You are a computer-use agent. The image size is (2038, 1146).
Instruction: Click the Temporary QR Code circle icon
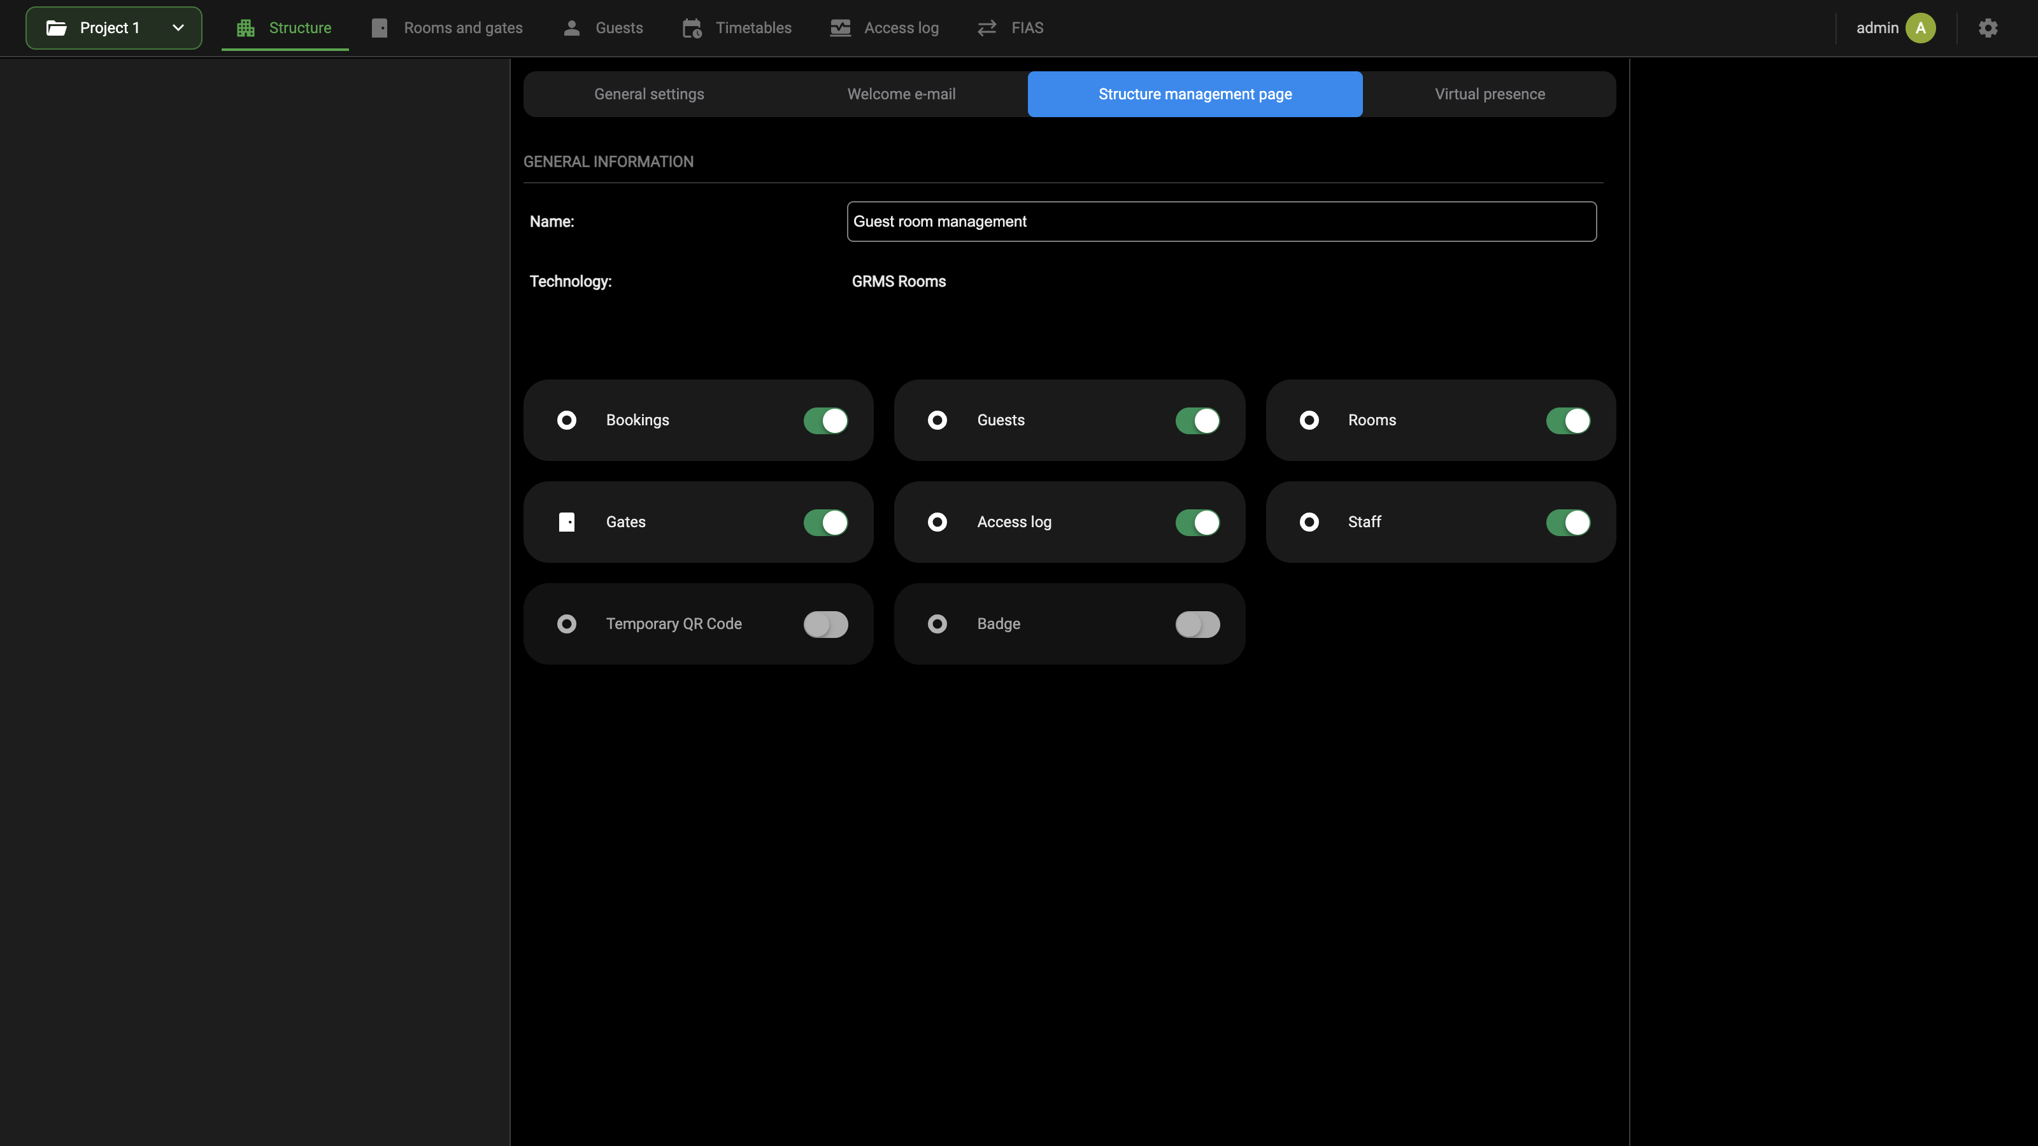click(x=566, y=624)
